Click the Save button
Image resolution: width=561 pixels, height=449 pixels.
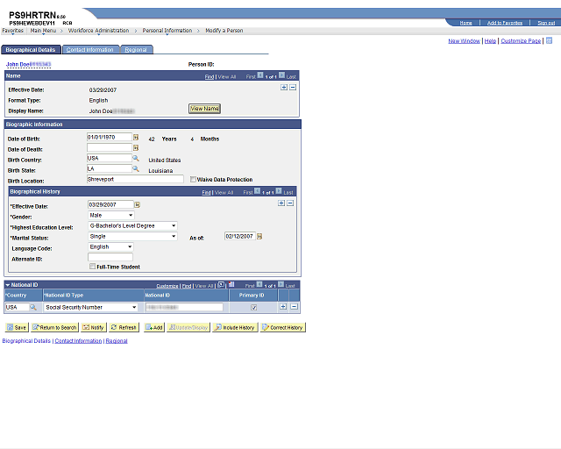click(17, 327)
